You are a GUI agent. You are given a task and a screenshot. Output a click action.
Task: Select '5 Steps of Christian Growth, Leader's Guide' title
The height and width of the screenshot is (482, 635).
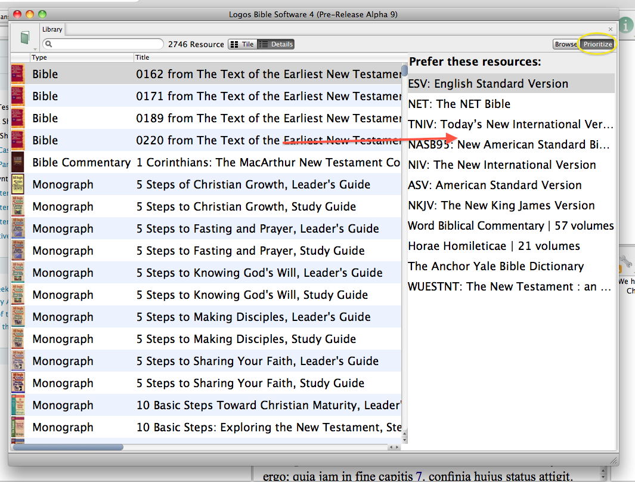(x=253, y=184)
